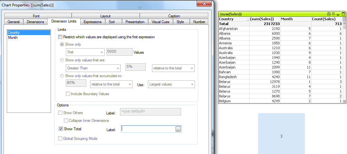
Task: Click the Azerbaijan sales value 2099
Action: 276,67
